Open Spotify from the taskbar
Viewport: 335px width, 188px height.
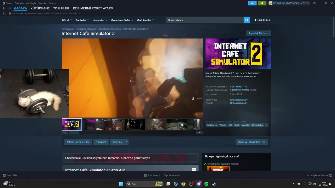(x=206, y=184)
